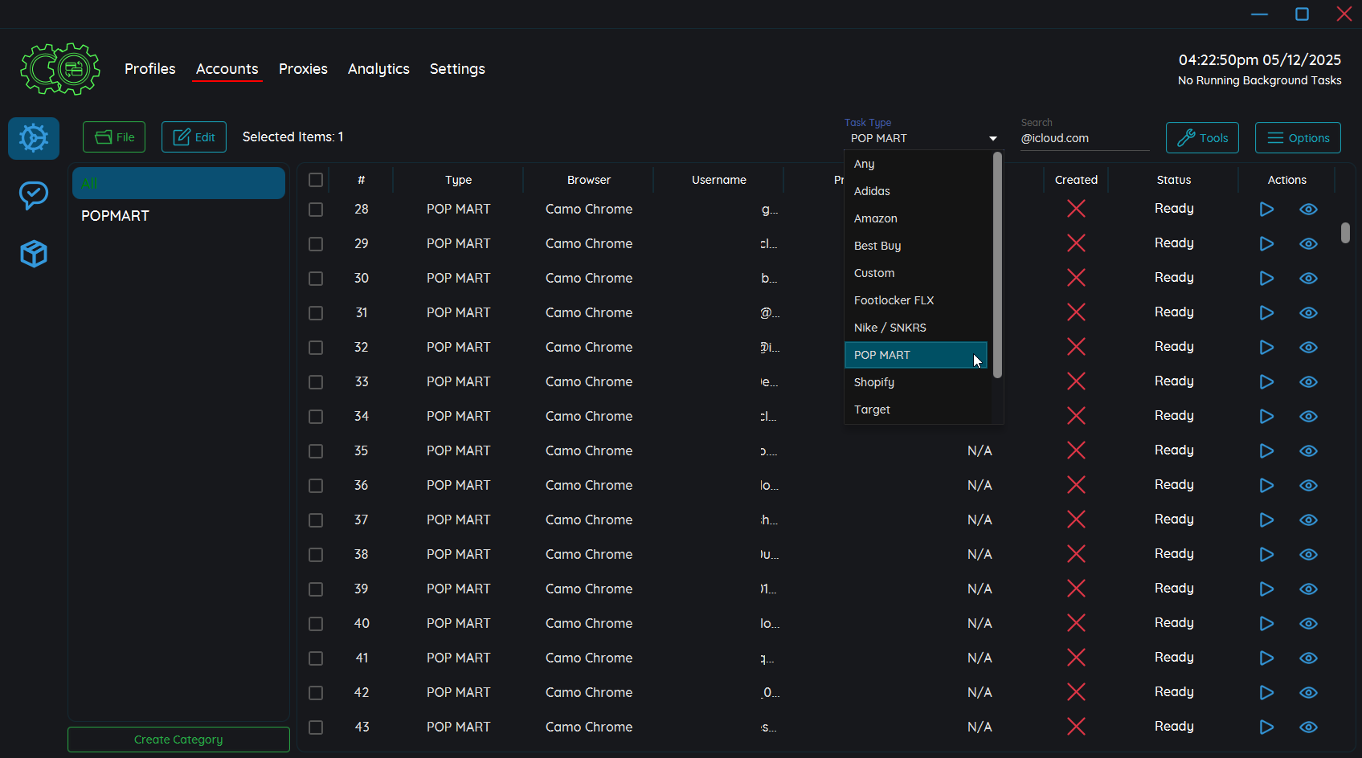Viewport: 1362px width, 758px height.
Task: Check the box for account row 28
Action: (316, 209)
